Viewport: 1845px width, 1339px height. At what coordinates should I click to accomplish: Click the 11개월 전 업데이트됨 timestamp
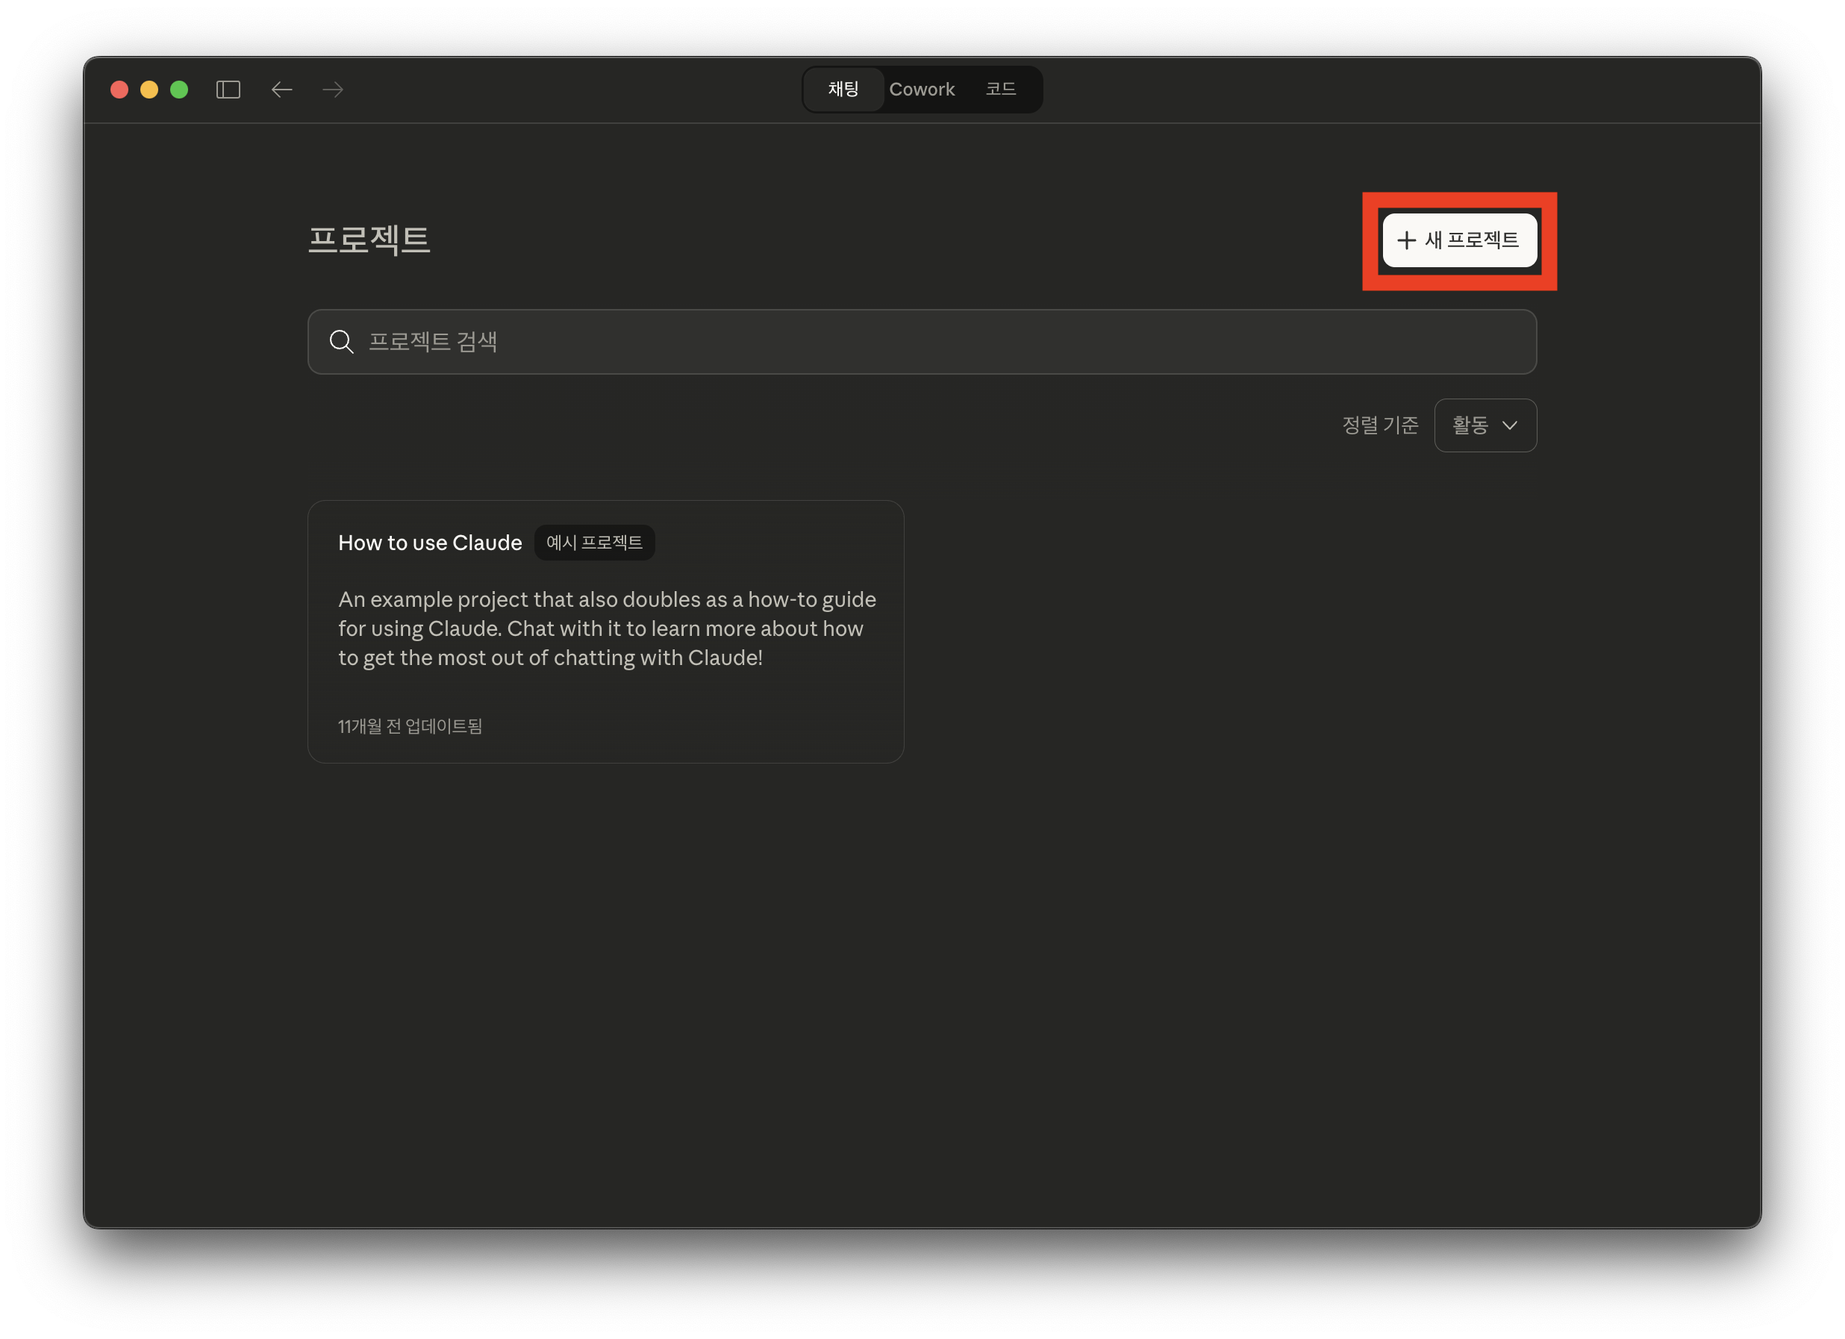(x=410, y=726)
